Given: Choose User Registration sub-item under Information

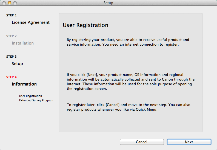Looking at the screenshot, I should (30, 96).
